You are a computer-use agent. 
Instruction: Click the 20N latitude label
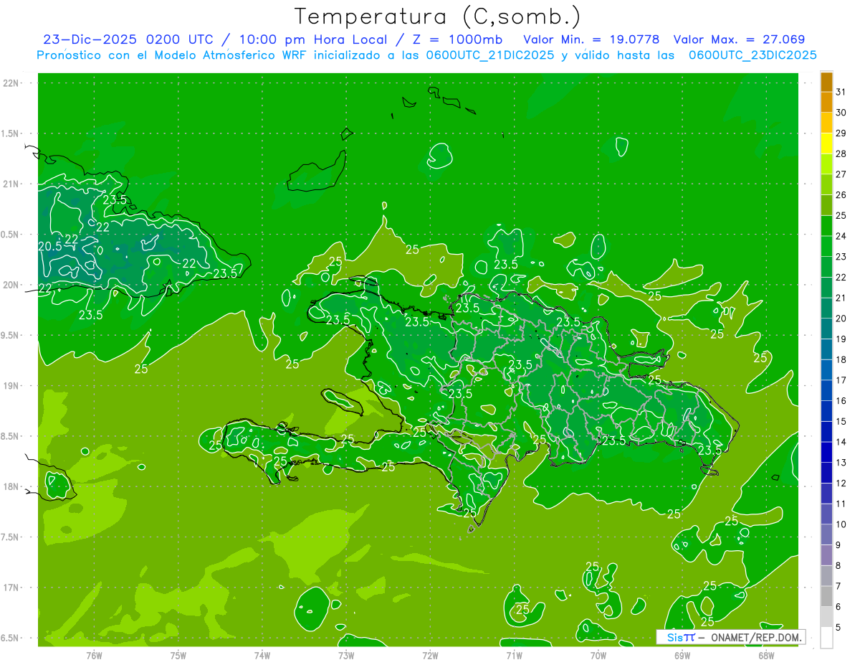(x=11, y=285)
